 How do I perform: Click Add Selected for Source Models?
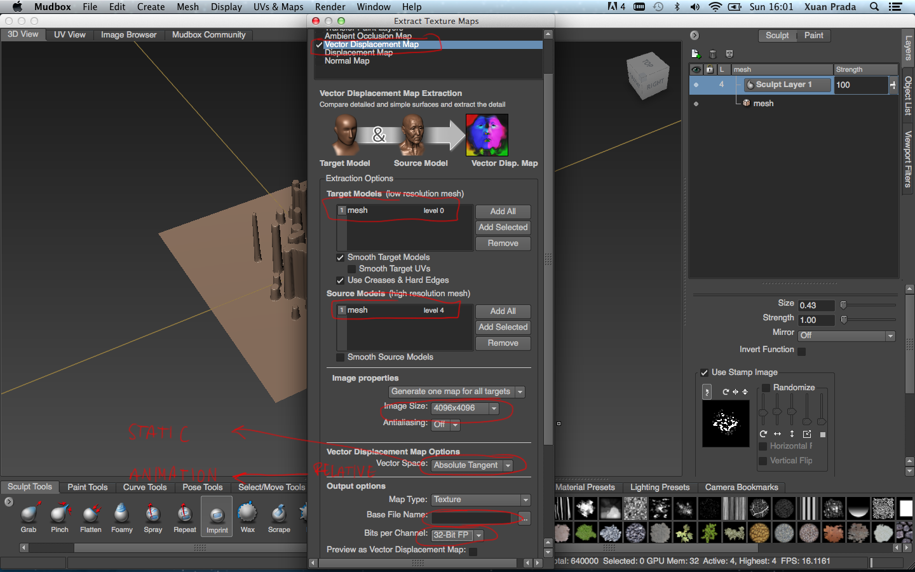coord(503,327)
